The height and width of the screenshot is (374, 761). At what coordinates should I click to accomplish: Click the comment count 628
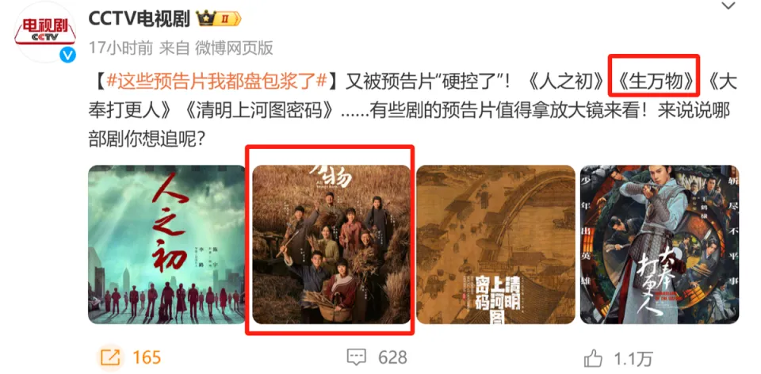pos(392,357)
